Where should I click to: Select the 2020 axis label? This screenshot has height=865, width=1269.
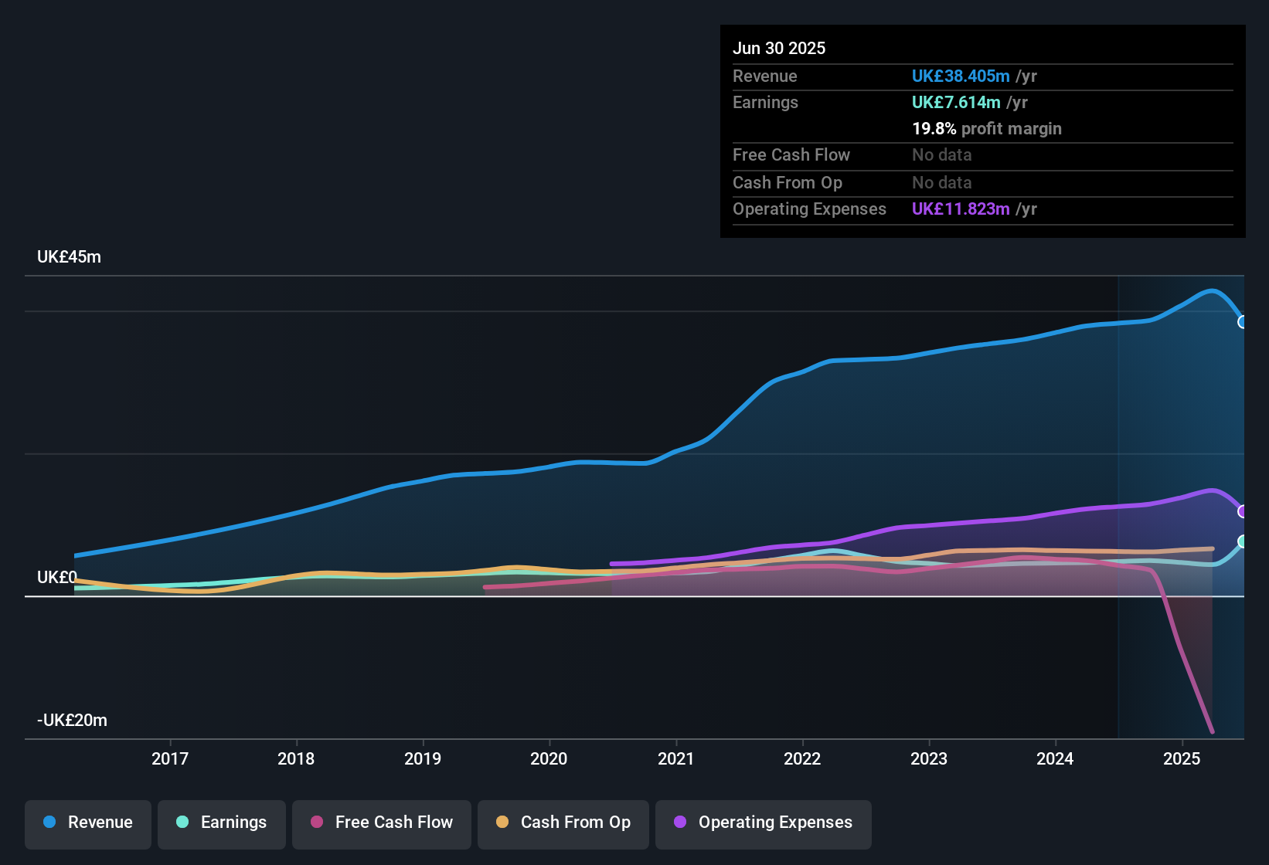[549, 759]
